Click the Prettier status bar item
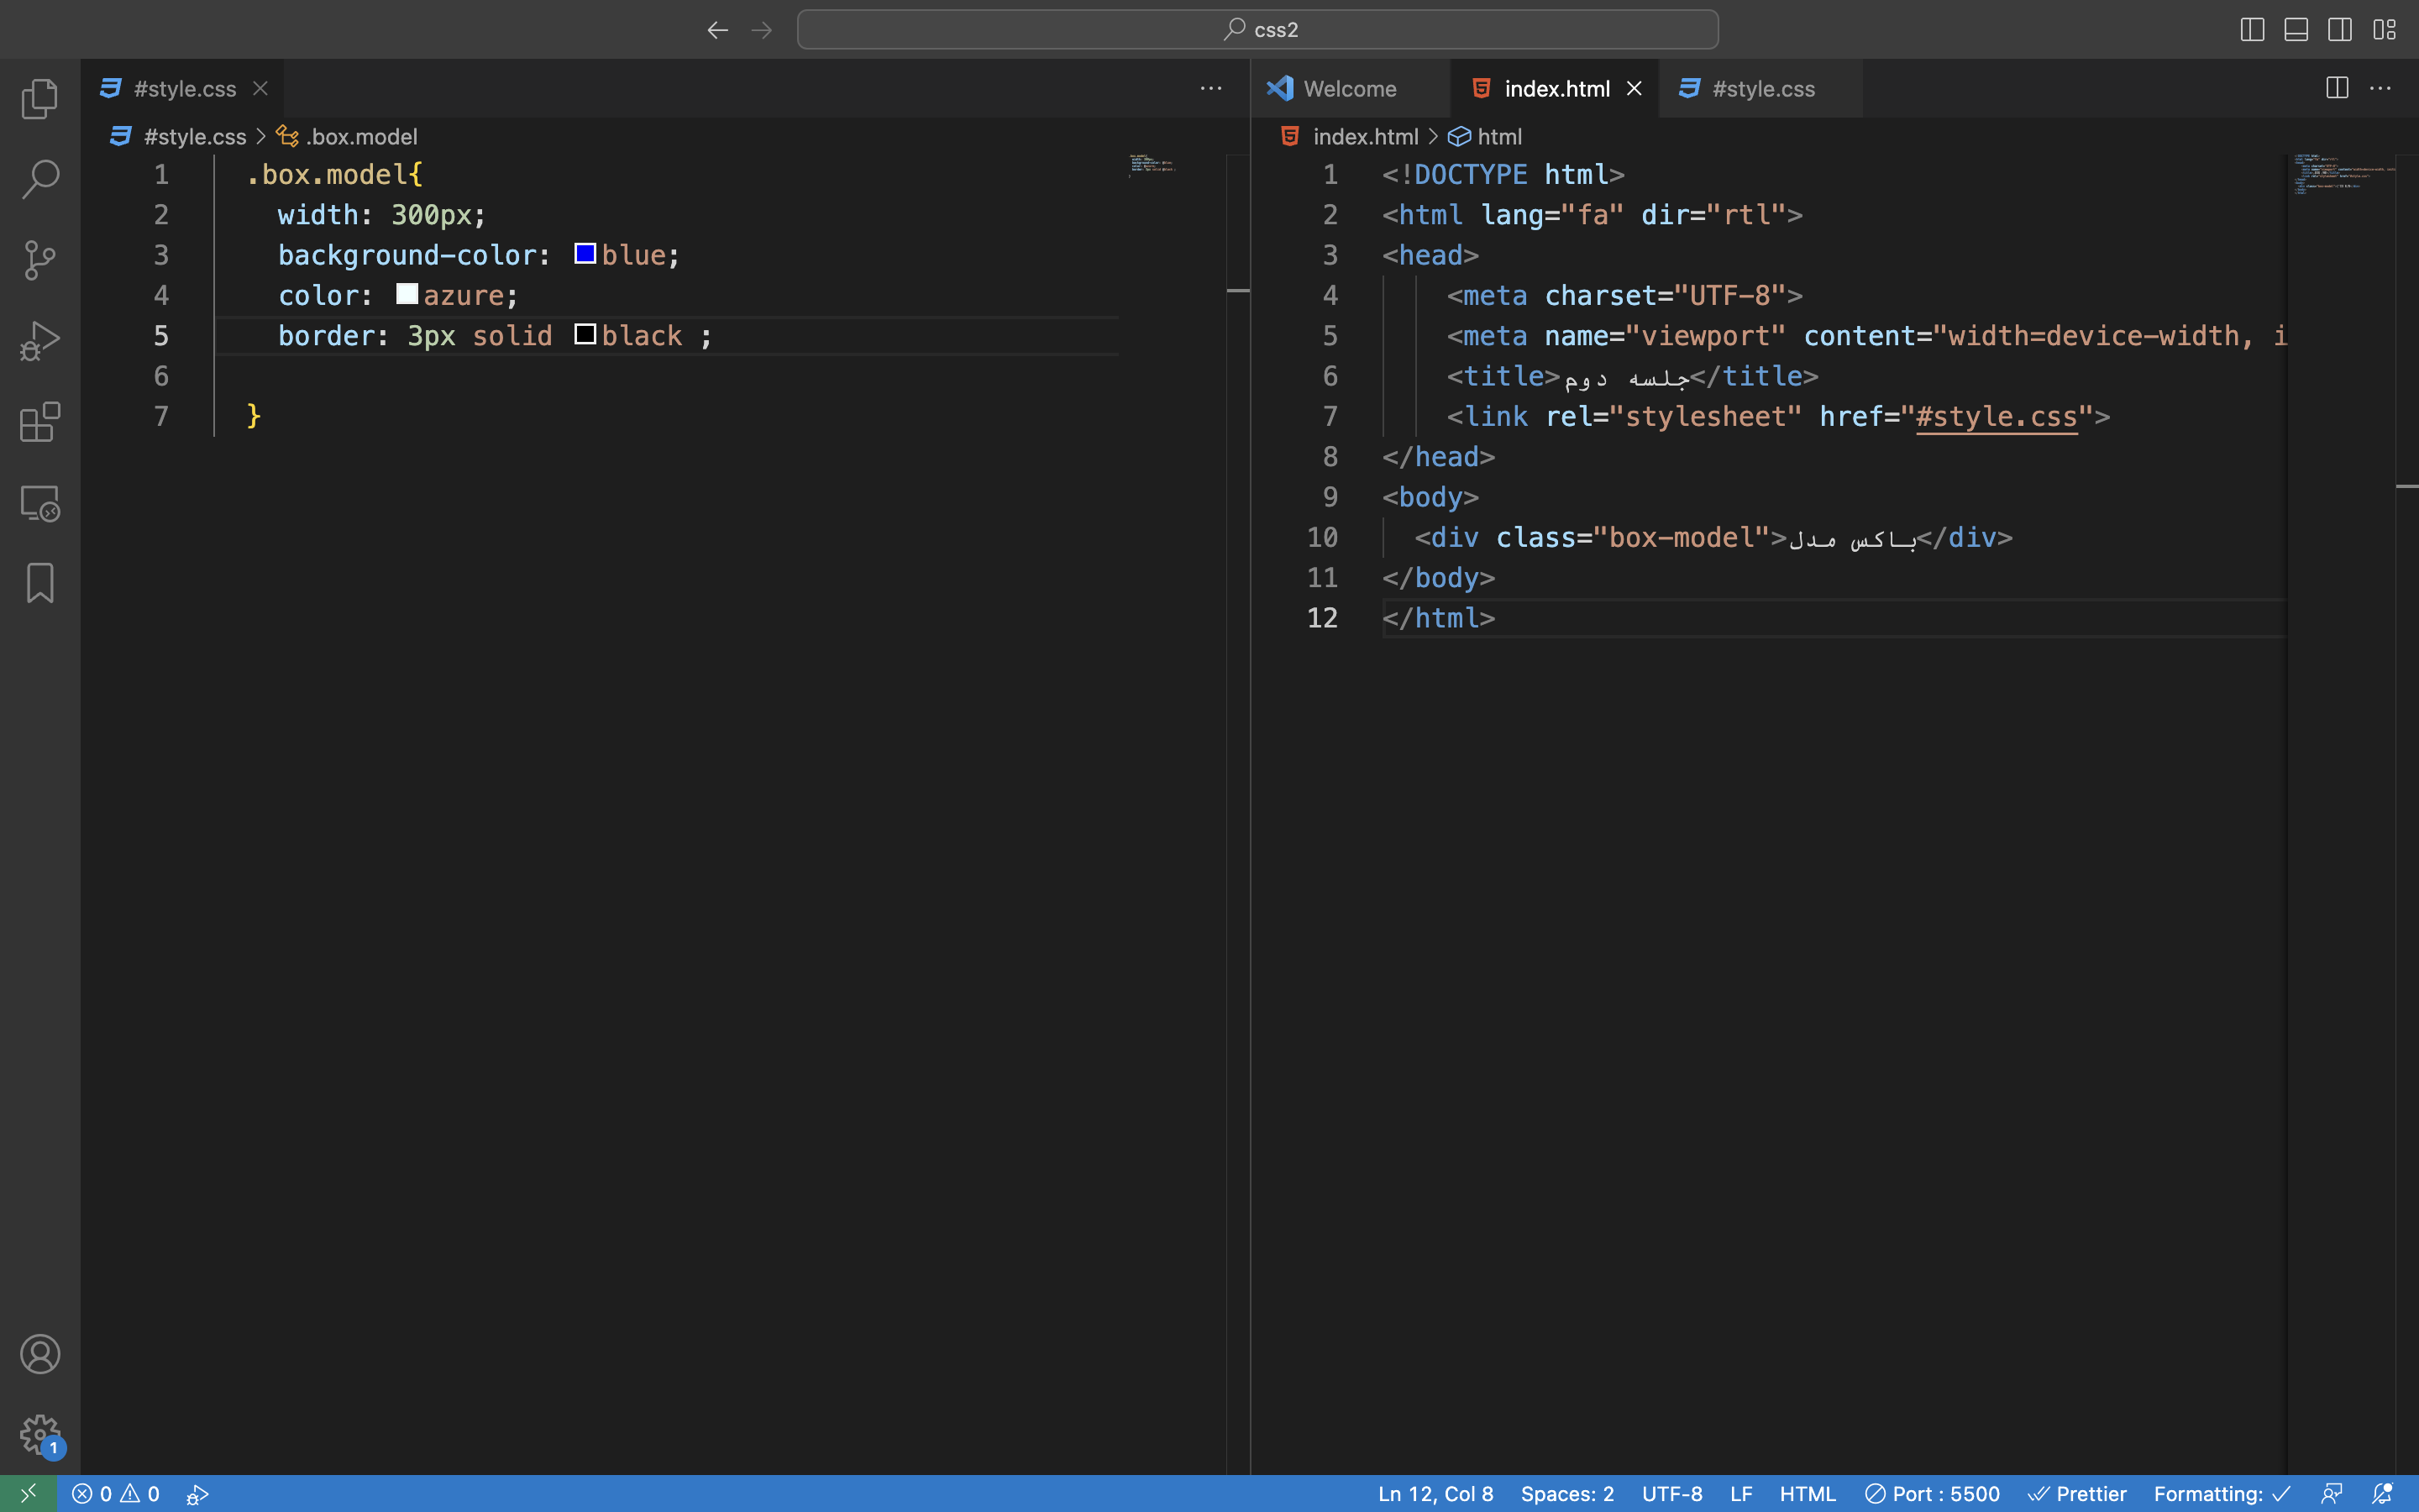The width and height of the screenshot is (2419, 1512). [x=2077, y=1493]
